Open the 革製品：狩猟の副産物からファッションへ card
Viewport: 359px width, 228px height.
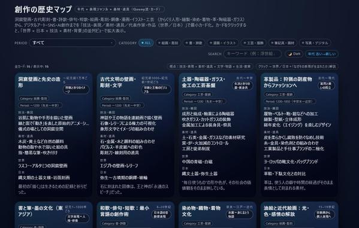click(x=299, y=135)
